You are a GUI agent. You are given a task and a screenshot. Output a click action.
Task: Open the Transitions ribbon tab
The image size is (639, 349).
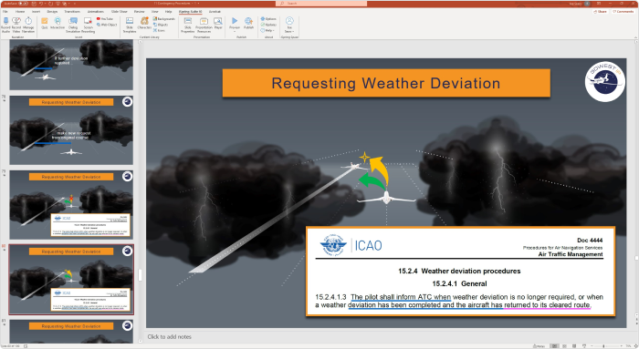pos(72,11)
